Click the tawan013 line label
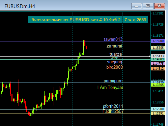The width and height of the screenshot is (168, 126). pyautogui.click(x=113, y=39)
